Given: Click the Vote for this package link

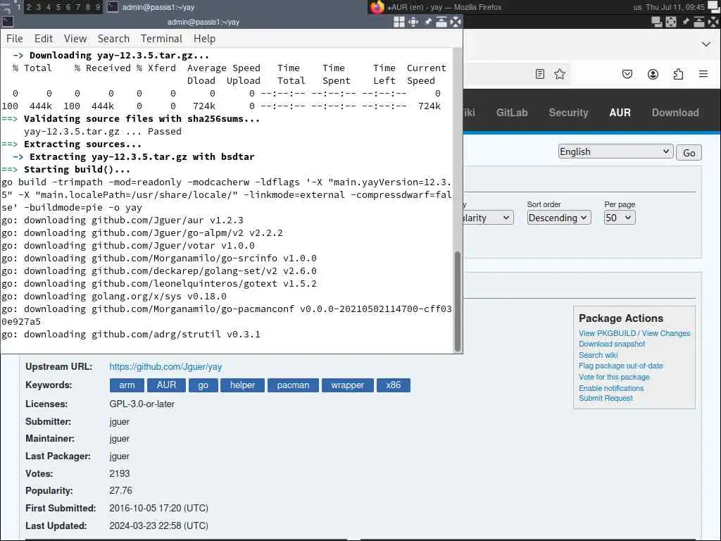Looking at the screenshot, I should [x=614, y=377].
